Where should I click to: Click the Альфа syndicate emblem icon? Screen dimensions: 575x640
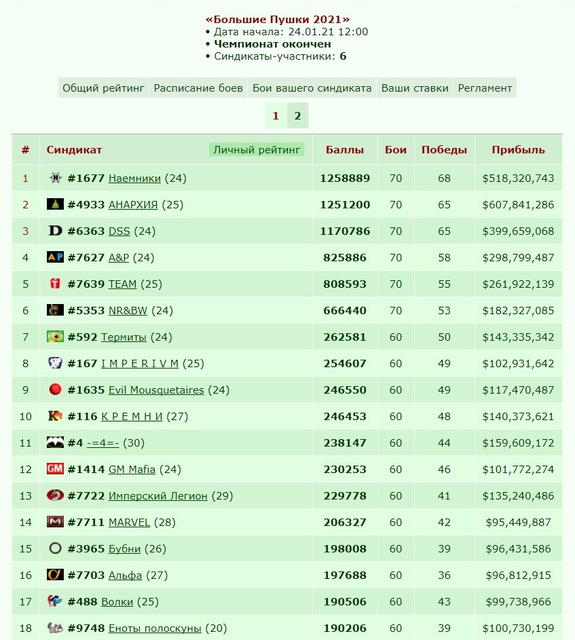(x=55, y=575)
